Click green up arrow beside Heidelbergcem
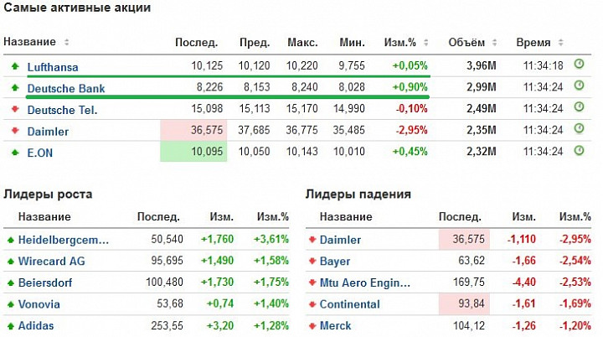The width and height of the screenshot is (603, 337). click(x=10, y=241)
